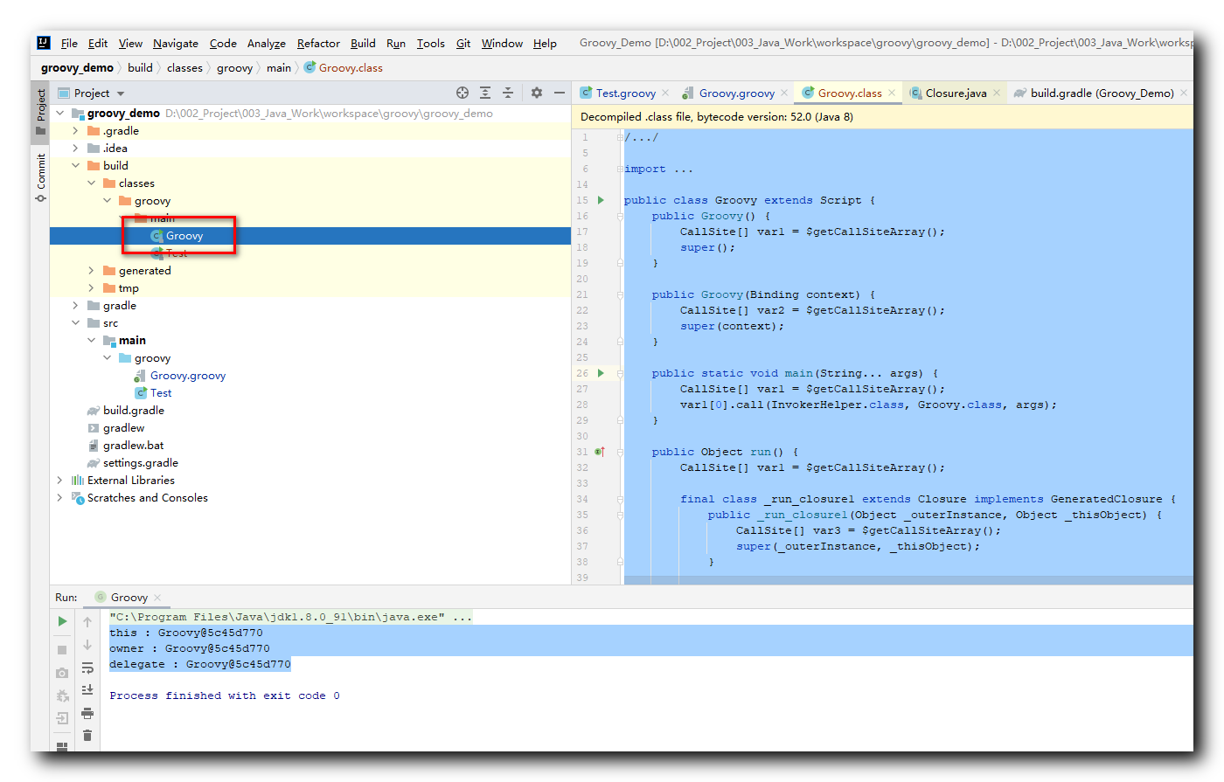Click classes in the breadcrumb path
The image size is (1224, 782).
[184, 67]
